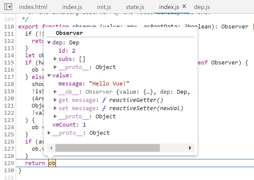Set breakpoint on line number 127

coord(9,149)
